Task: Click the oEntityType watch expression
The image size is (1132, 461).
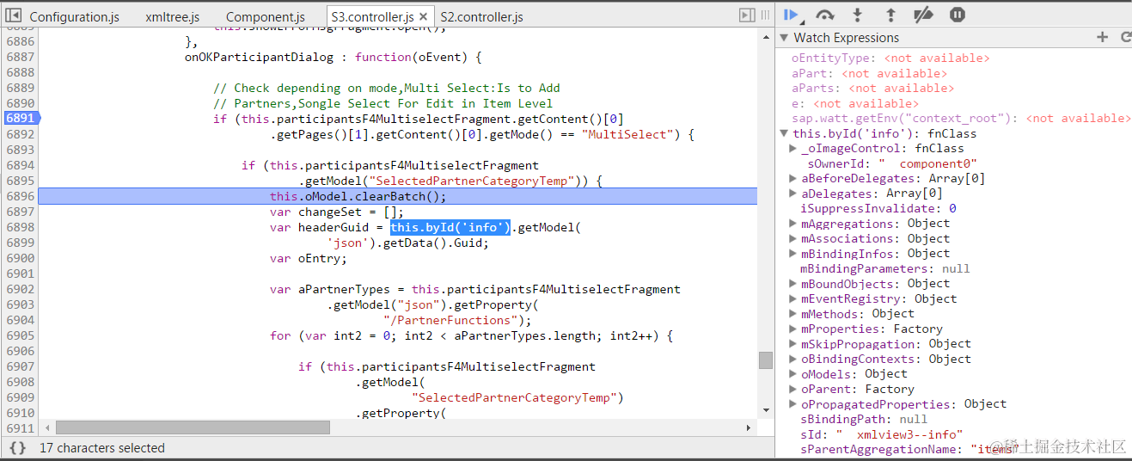Action: point(890,58)
